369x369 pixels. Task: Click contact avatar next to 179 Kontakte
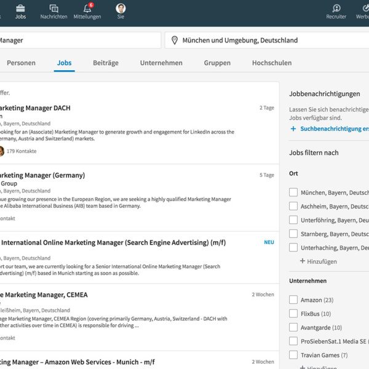click(x=1, y=151)
